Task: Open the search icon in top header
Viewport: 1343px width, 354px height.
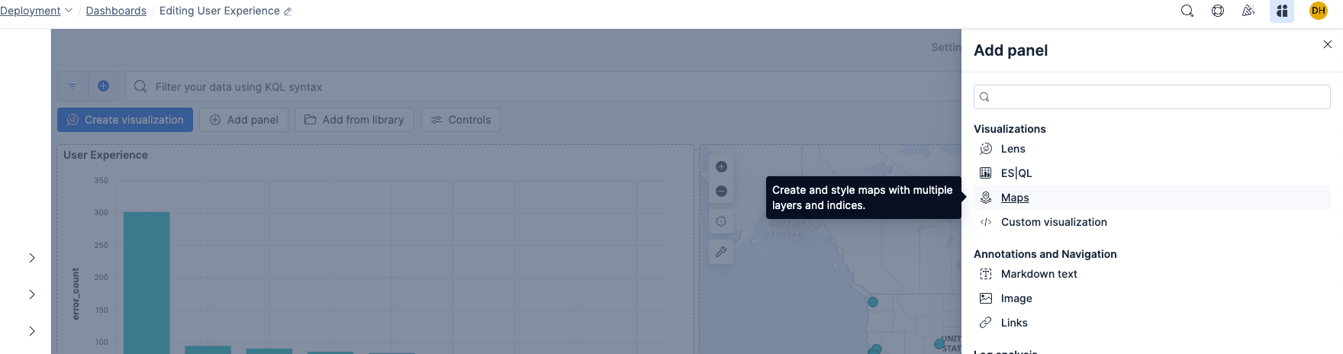Action: pos(1187,11)
